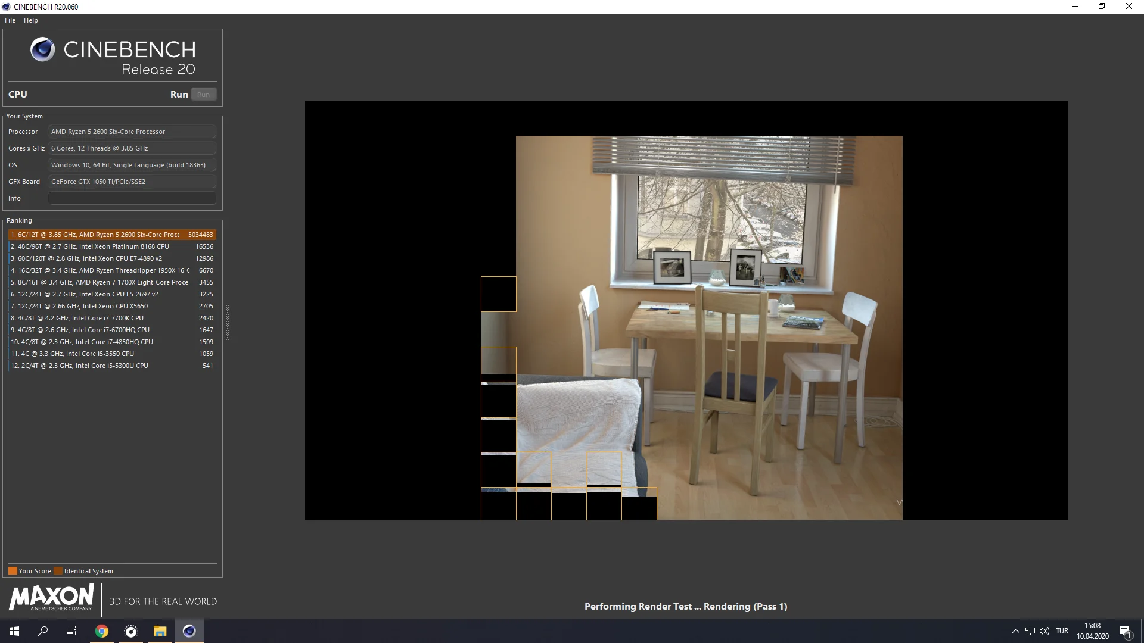Open Task View on taskbar
The height and width of the screenshot is (643, 1144).
tap(71, 631)
